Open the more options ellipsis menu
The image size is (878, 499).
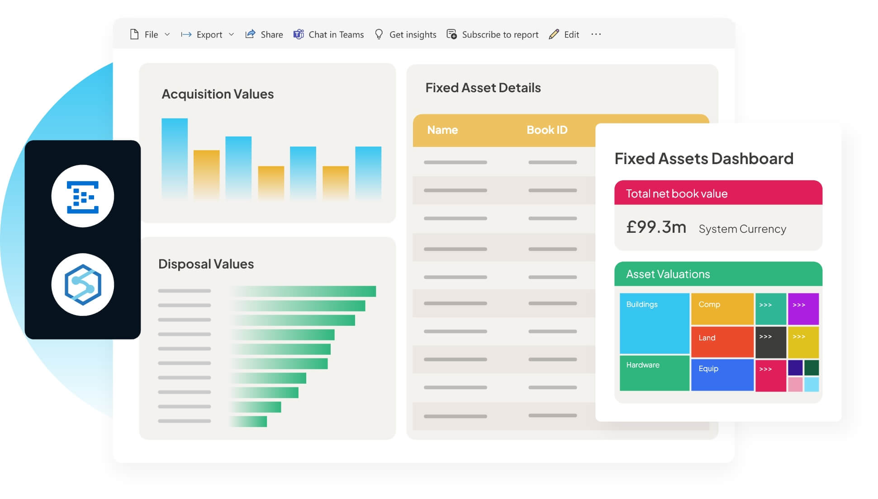(x=596, y=34)
